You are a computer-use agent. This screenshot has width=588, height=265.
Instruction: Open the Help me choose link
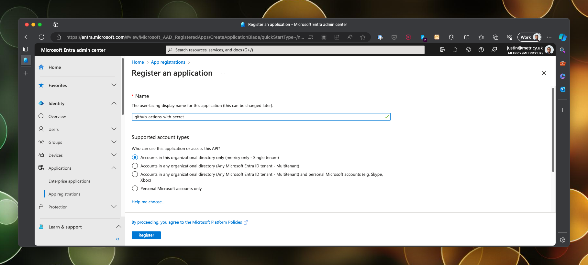(148, 202)
